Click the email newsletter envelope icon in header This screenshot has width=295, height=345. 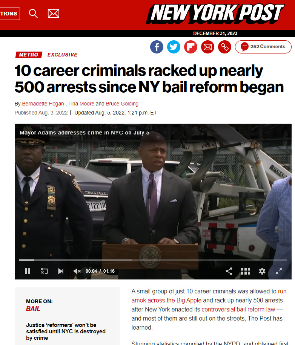click(x=54, y=14)
